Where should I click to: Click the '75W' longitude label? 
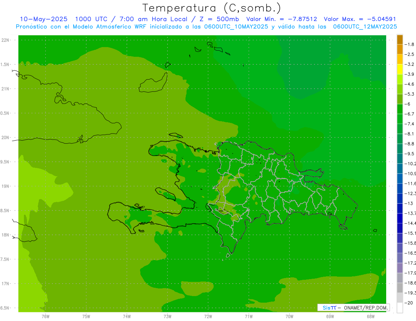click(86, 316)
